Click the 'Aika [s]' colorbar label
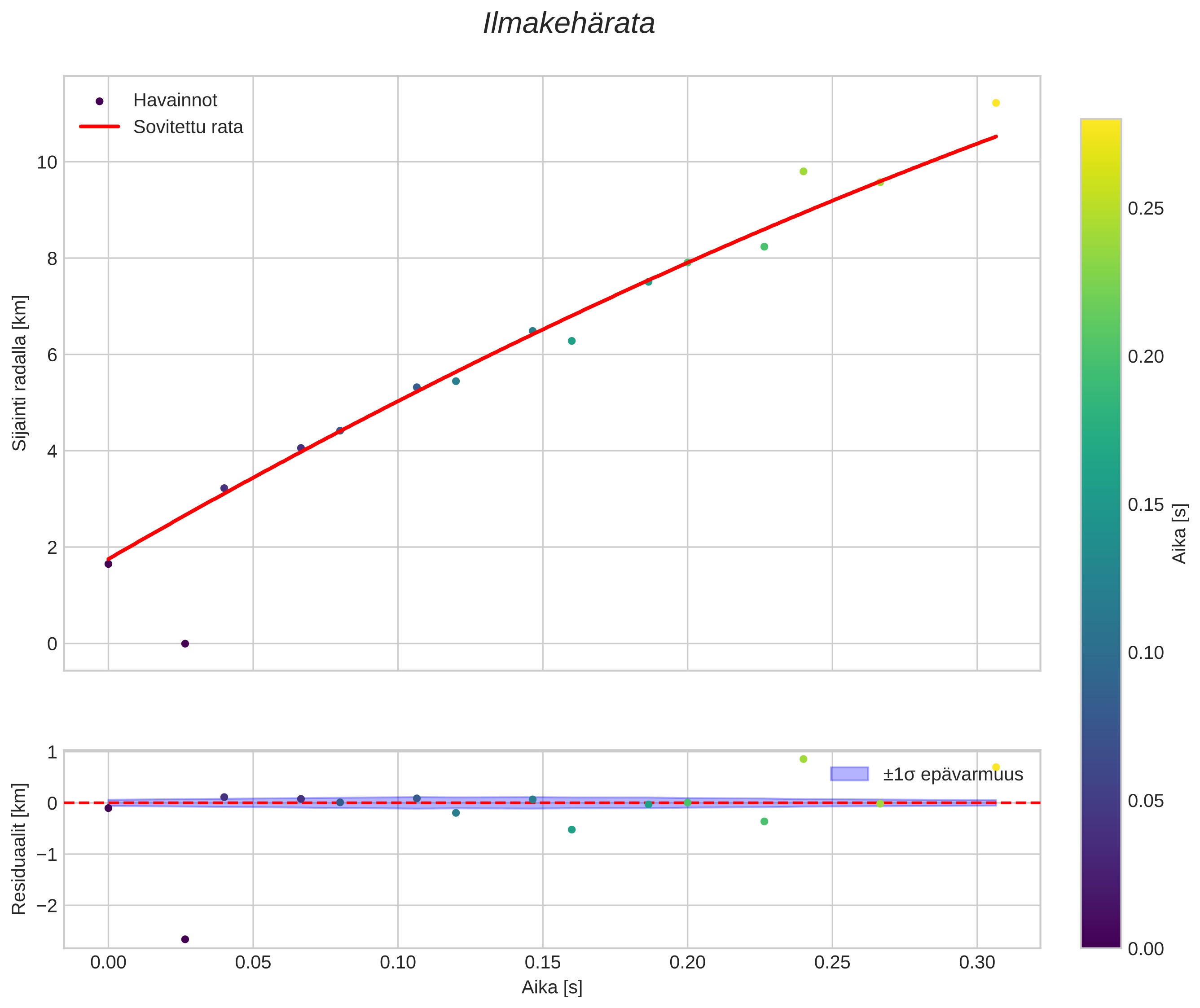 point(1180,534)
